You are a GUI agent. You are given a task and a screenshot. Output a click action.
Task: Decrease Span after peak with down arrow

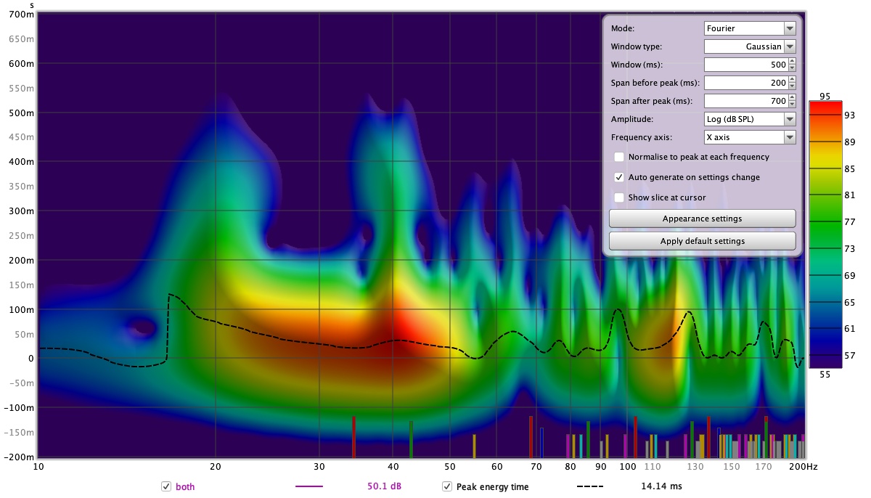tap(792, 105)
